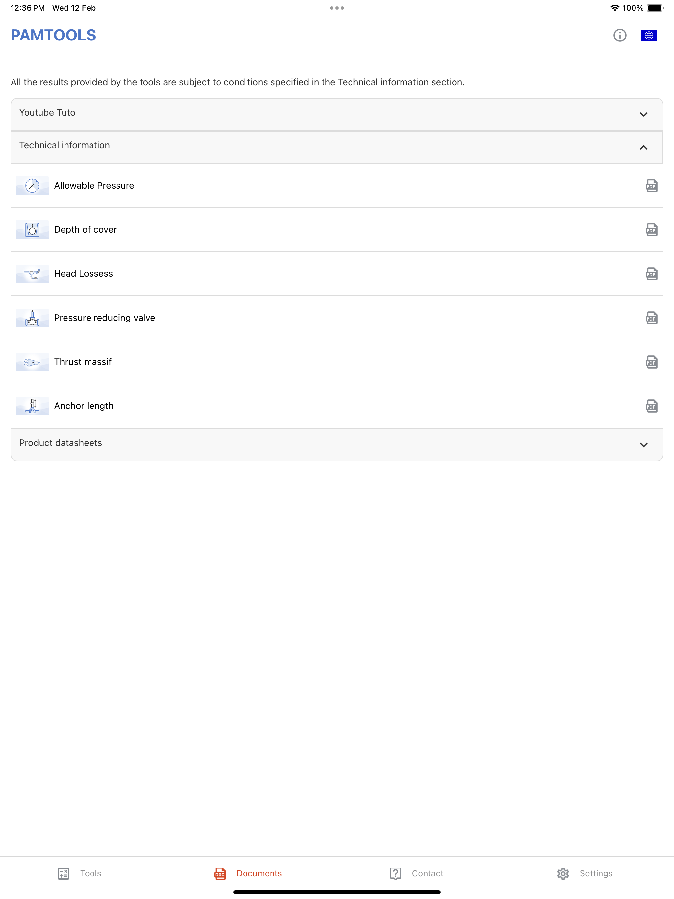Tap the three-dot multitasking indicator at top

point(337,8)
